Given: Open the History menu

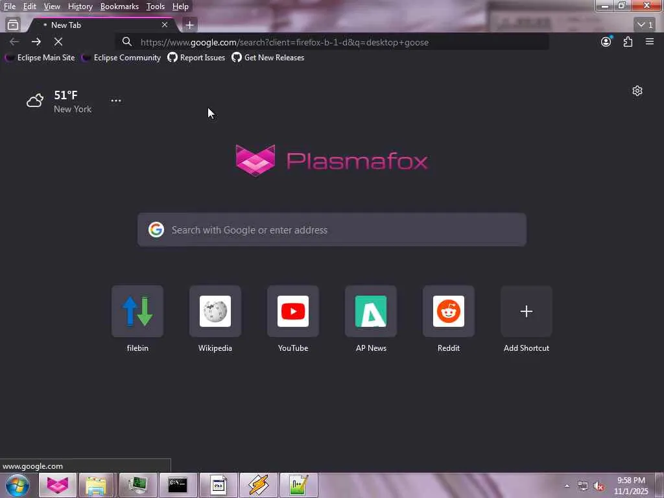Looking at the screenshot, I should 80,6.
